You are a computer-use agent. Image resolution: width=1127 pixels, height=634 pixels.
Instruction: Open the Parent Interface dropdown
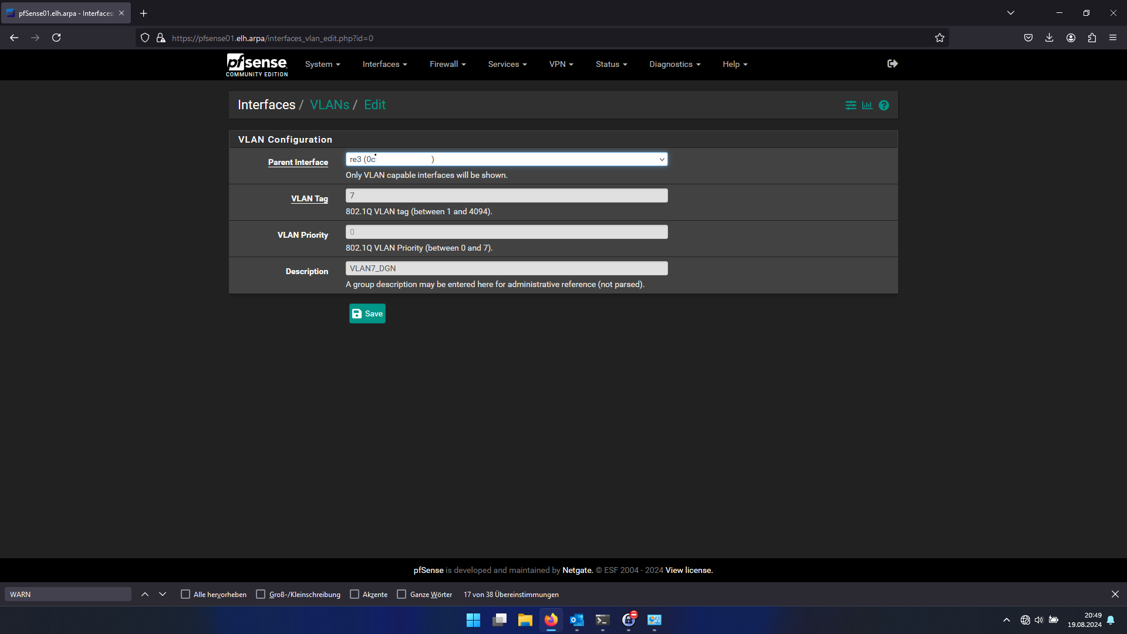point(507,159)
